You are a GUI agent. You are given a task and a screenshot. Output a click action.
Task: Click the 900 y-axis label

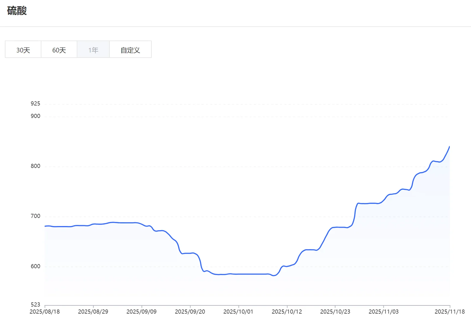click(x=35, y=116)
